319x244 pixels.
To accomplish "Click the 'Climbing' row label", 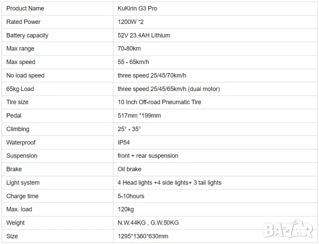I will (x=18, y=129).
